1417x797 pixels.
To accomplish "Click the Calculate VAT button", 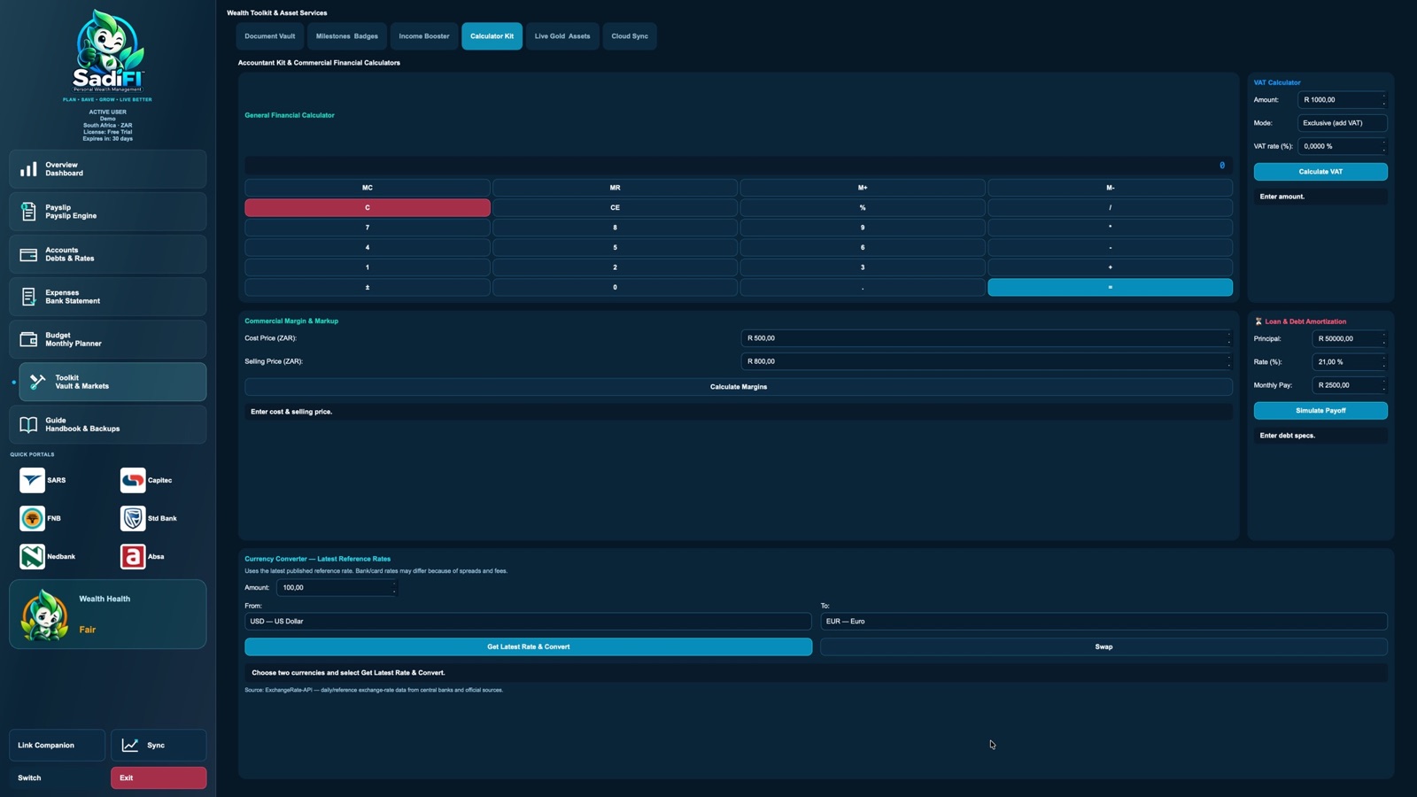I will tap(1320, 172).
